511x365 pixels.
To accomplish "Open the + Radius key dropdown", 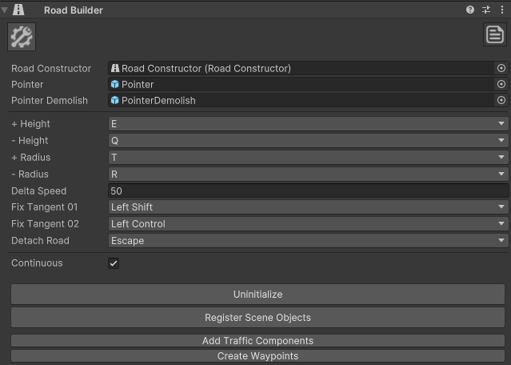I will pyautogui.click(x=309, y=158).
